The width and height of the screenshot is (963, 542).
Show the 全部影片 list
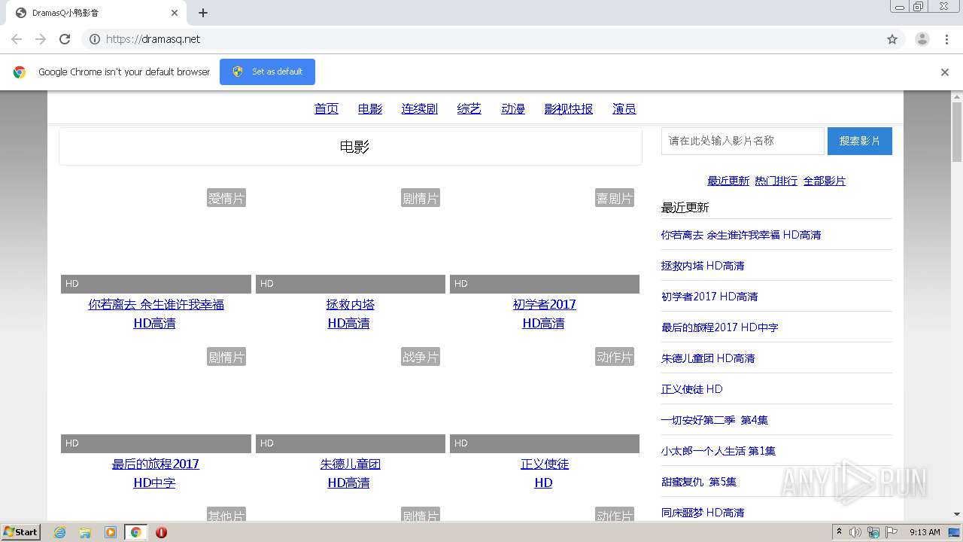tap(825, 181)
